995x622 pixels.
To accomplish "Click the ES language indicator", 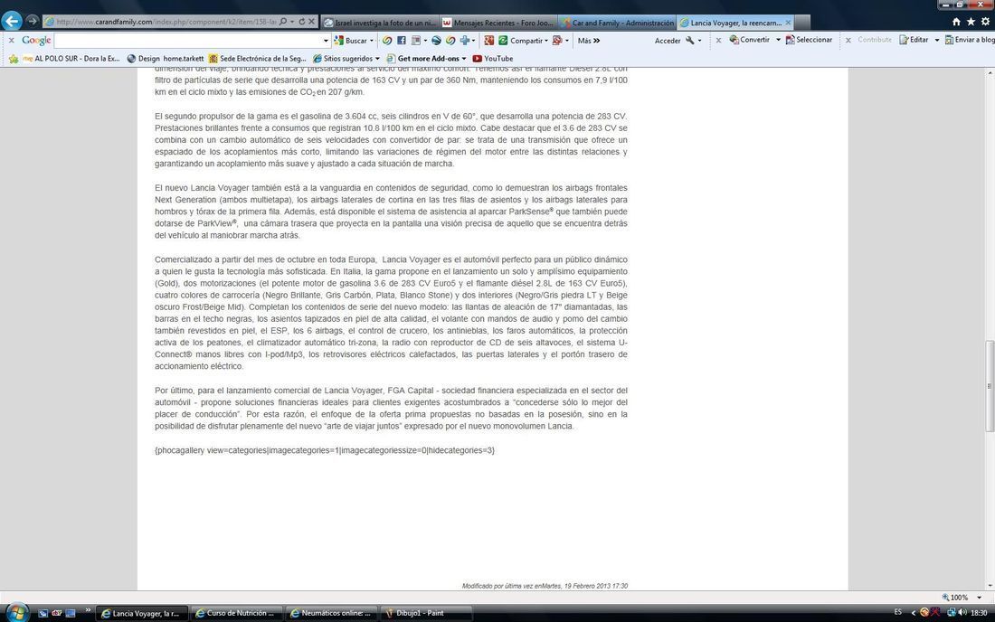I will (898, 612).
